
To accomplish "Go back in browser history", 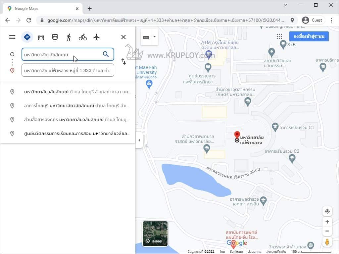I will pos(8,20).
